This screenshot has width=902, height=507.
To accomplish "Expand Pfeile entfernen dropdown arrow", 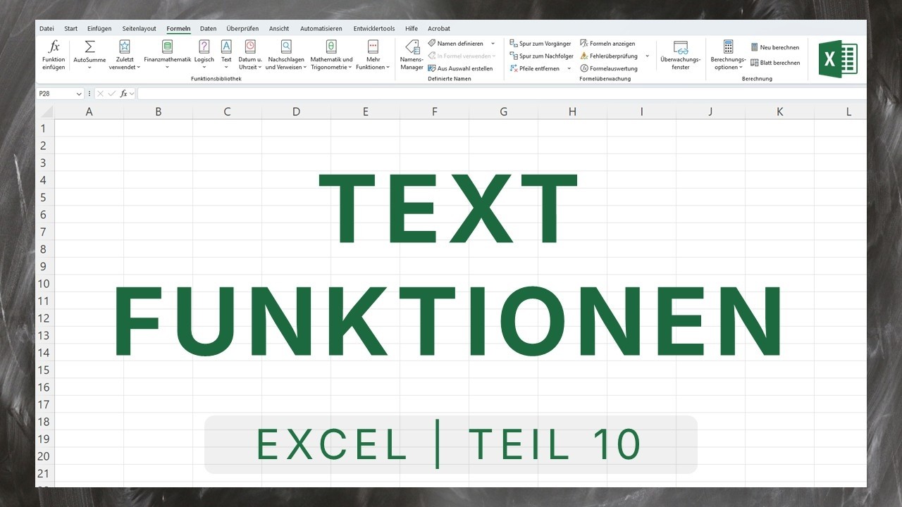I will coord(569,68).
